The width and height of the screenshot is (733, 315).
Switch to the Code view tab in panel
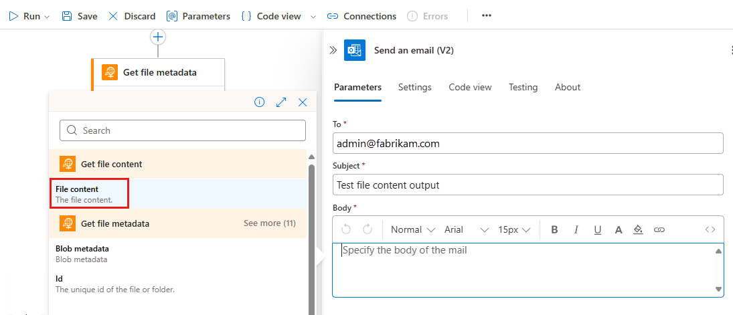(470, 87)
